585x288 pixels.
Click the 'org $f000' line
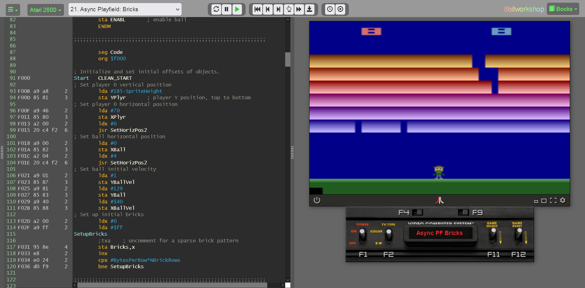(112, 58)
